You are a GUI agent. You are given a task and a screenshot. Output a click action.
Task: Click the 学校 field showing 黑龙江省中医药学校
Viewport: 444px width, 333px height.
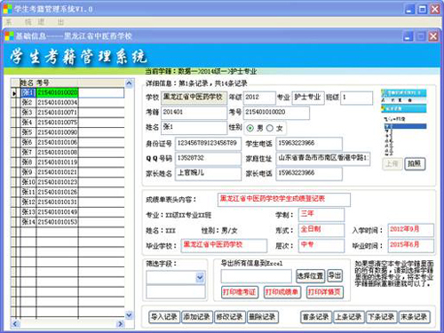[194, 98]
